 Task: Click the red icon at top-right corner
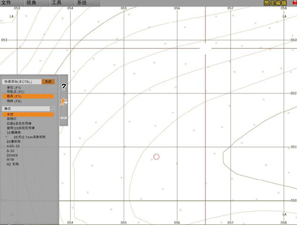click(x=295, y=2)
